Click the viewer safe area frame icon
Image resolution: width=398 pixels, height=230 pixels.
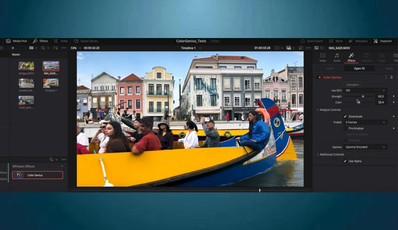click(x=277, y=48)
